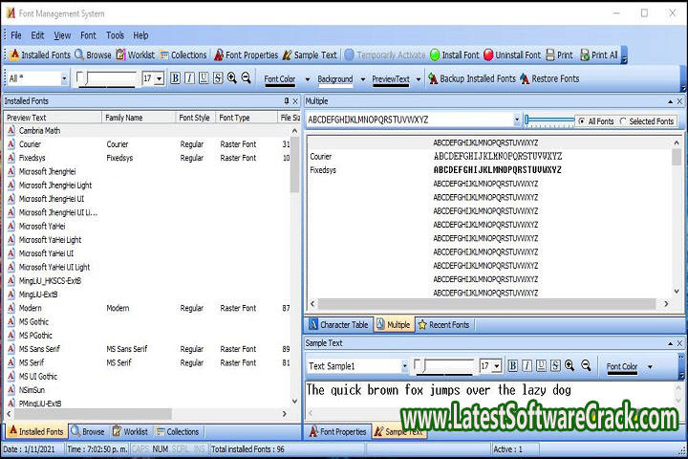The height and width of the screenshot is (459, 688).
Task: Open the ABCDEFGHIJKLMNOPQRSTUVWXYZ preview text dropdown
Action: 517,120
